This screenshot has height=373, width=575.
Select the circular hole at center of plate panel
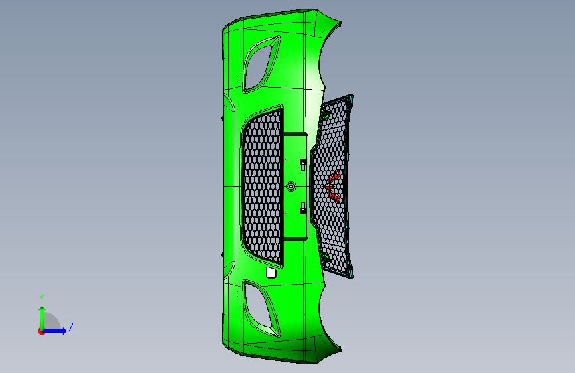point(291,186)
